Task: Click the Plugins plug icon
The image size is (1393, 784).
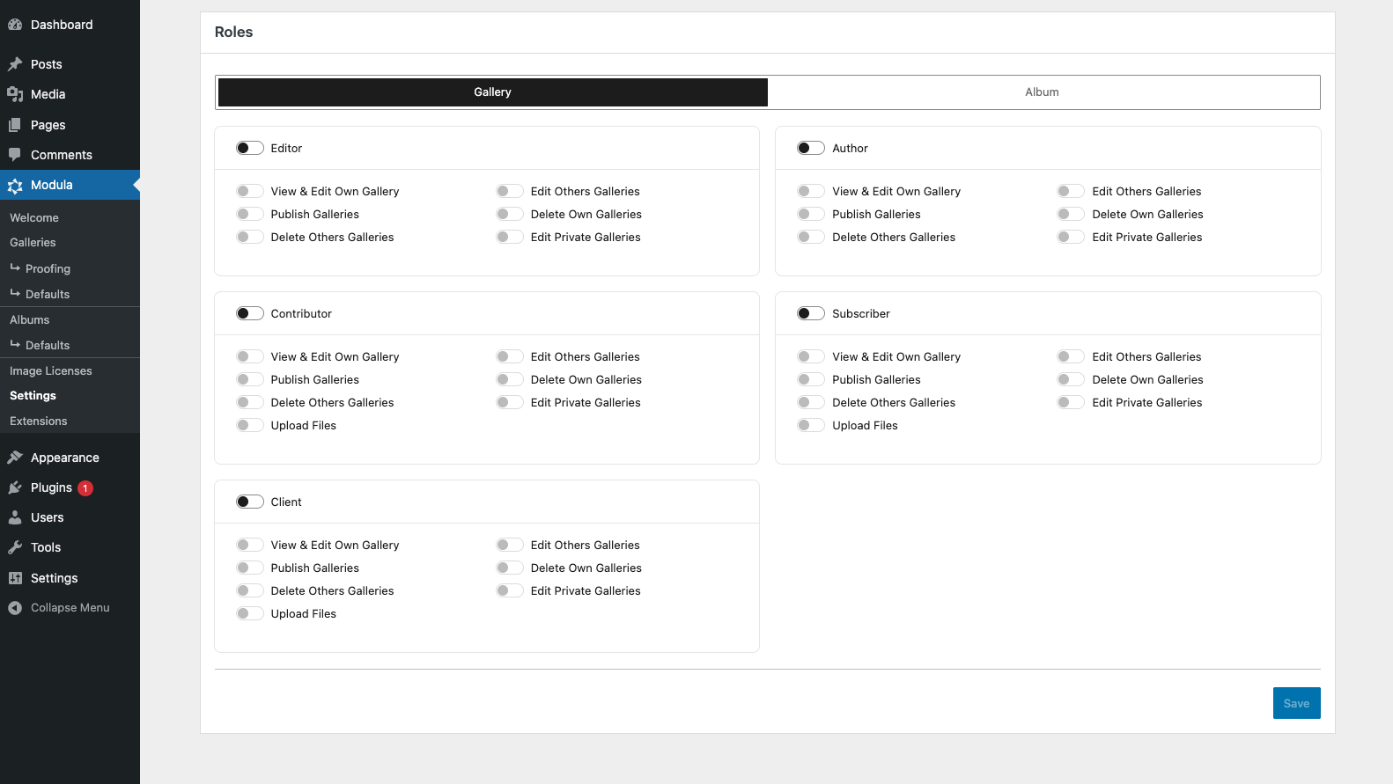Action: pyautogui.click(x=15, y=487)
